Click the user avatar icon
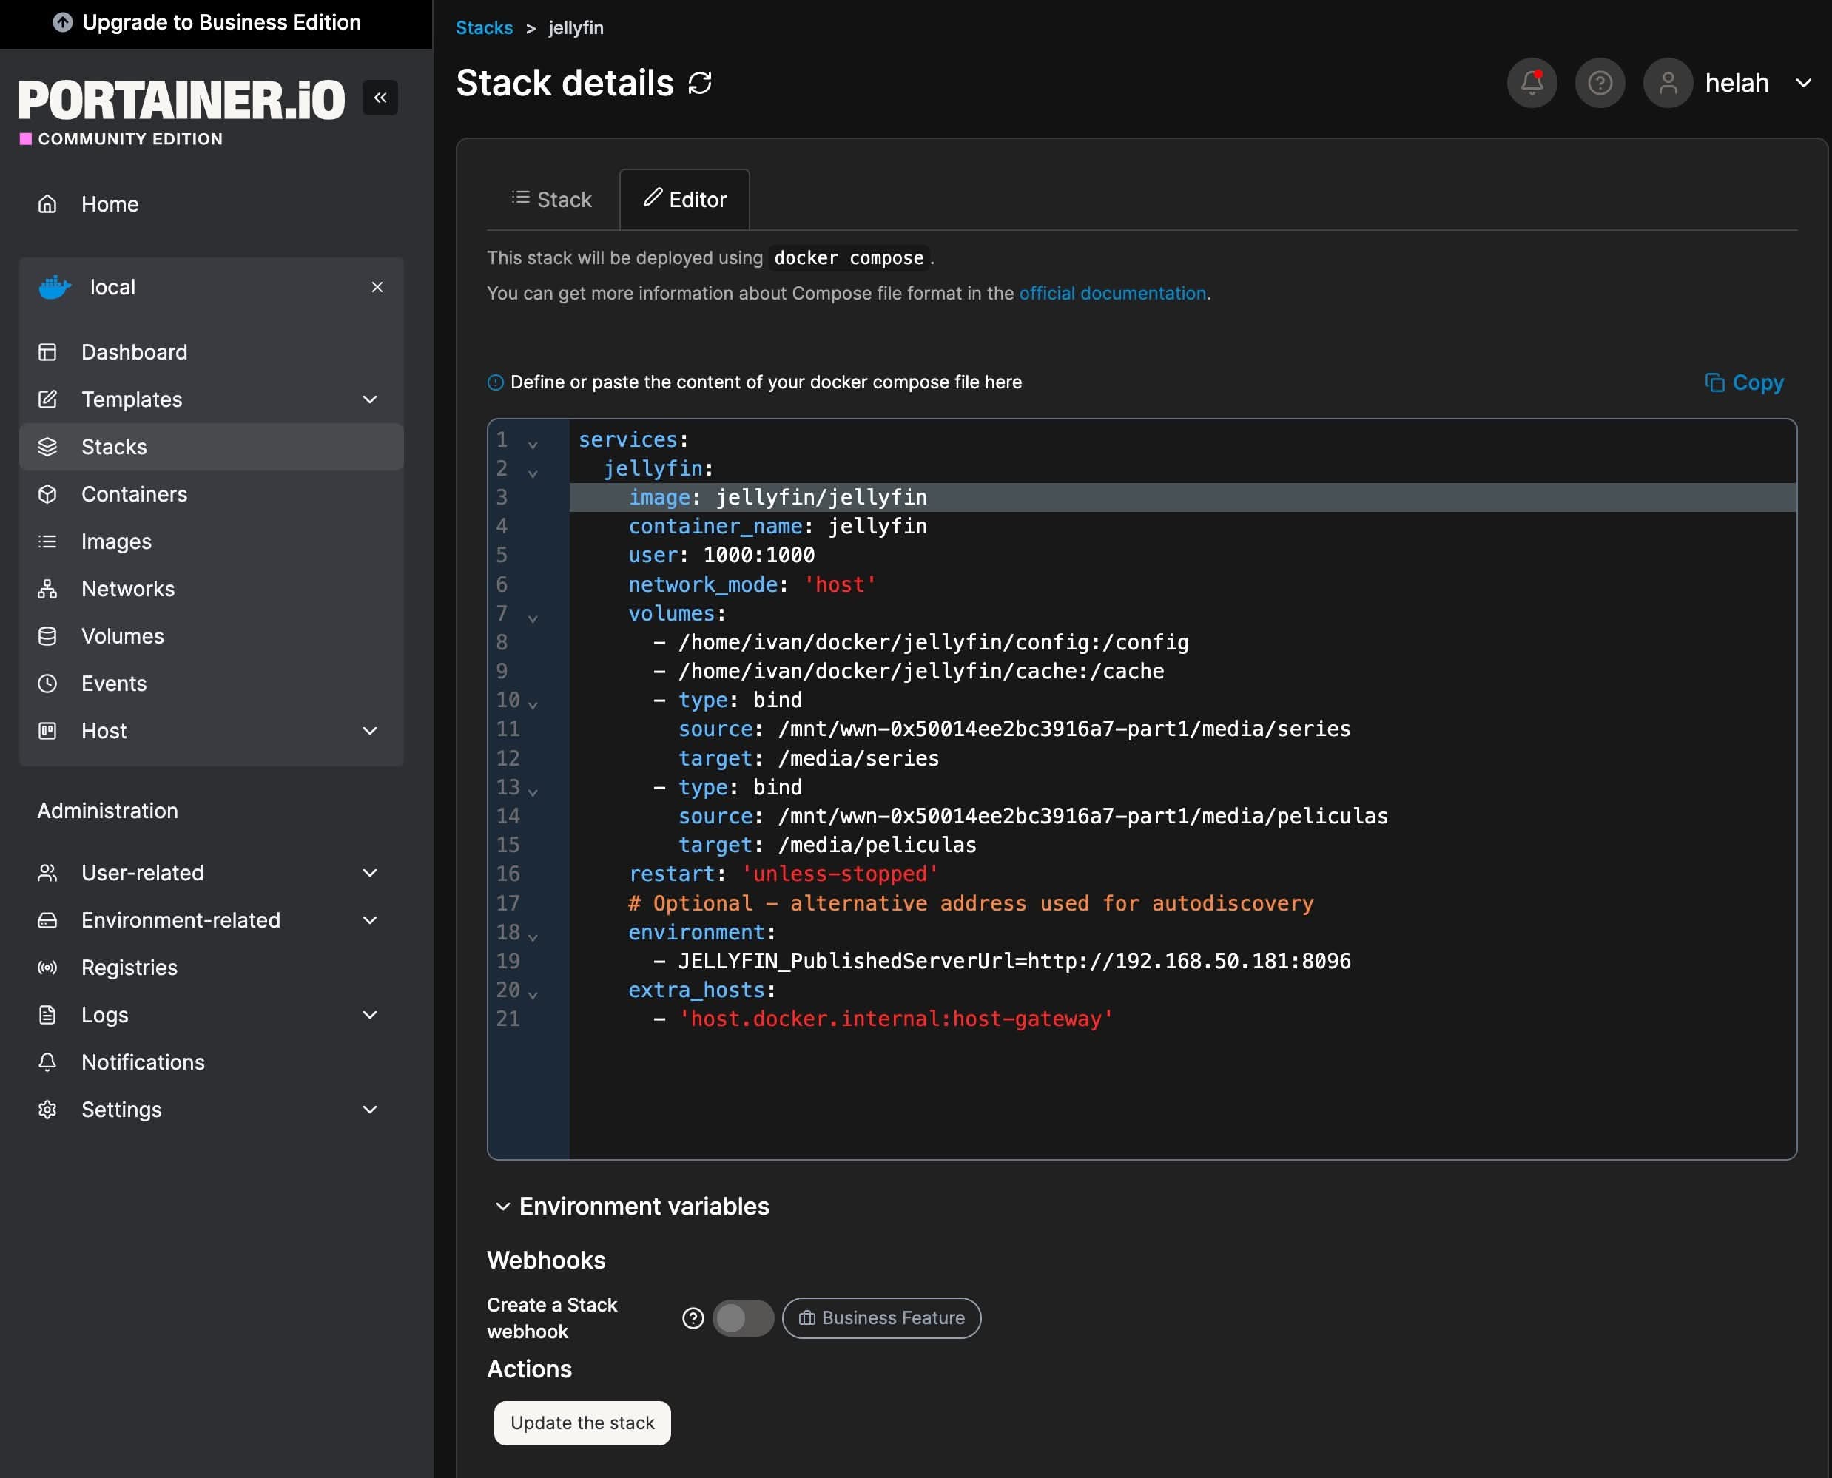The image size is (1832, 1478). point(1667,83)
